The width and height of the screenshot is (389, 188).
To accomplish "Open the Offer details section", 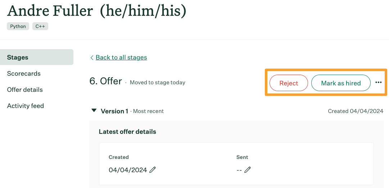I will coord(25,90).
